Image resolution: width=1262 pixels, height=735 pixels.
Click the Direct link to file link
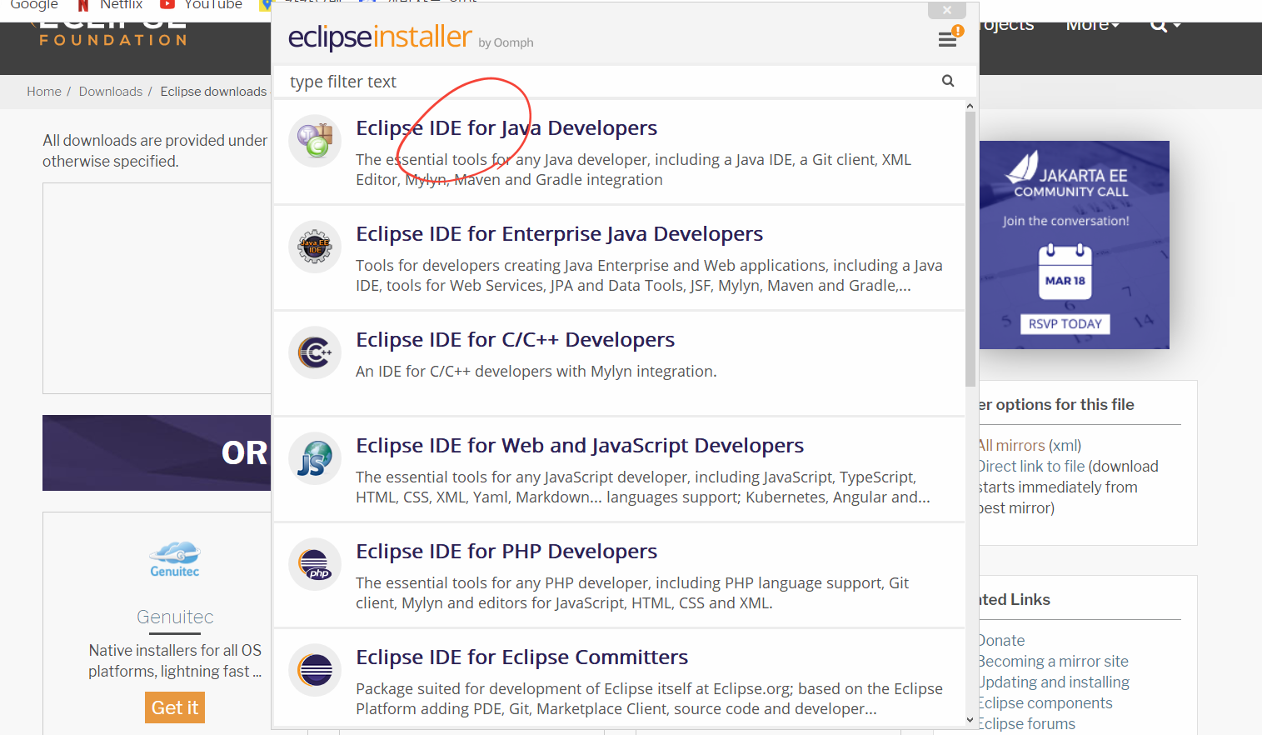click(x=1032, y=467)
